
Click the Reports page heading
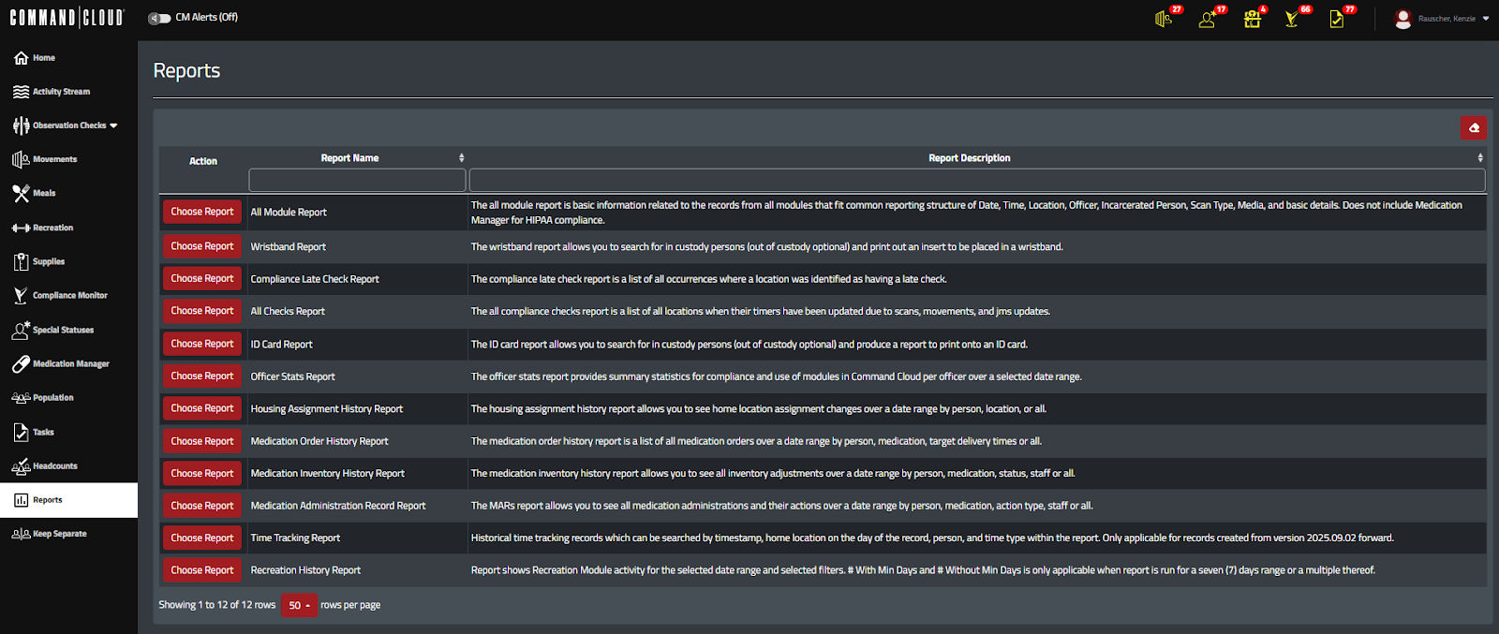click(186, 71)
